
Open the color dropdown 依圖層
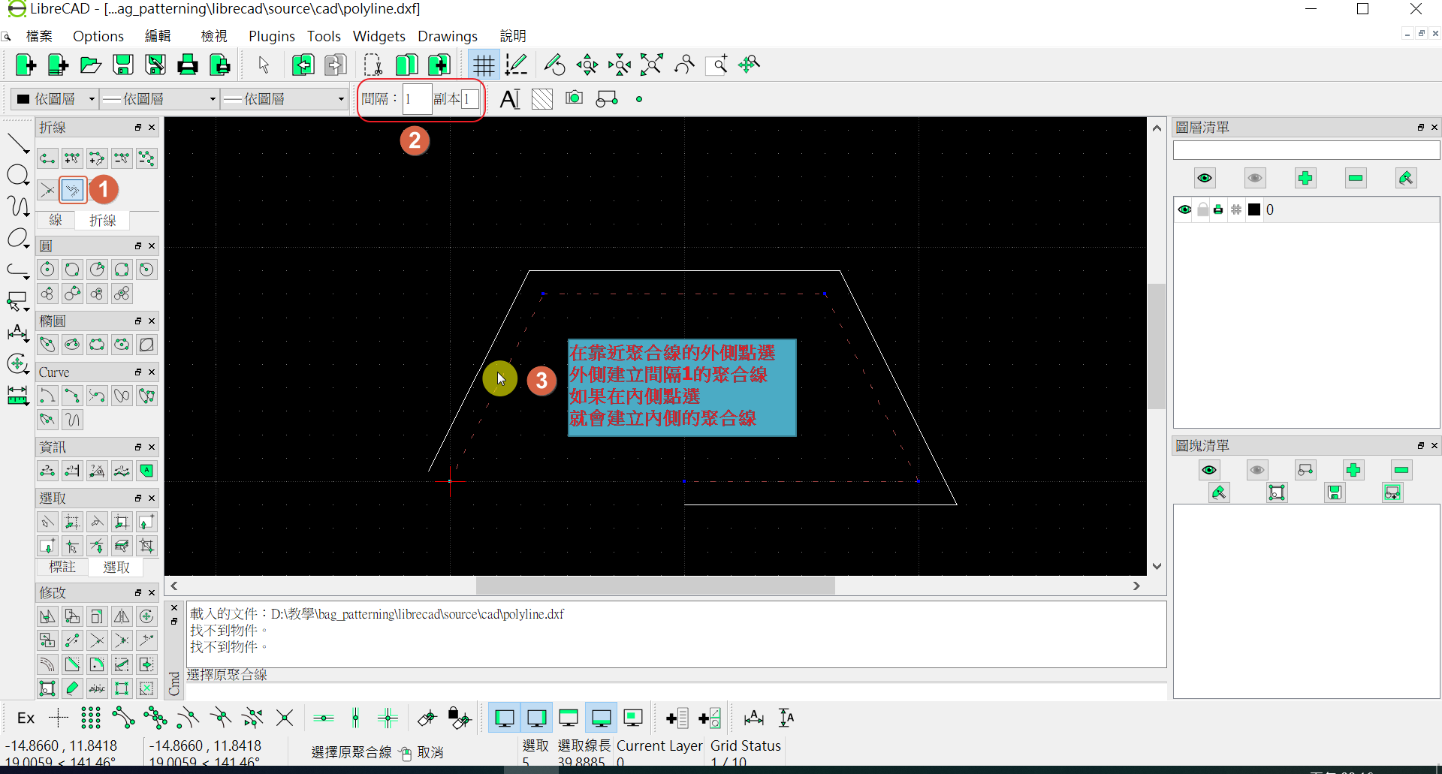pos(56,99)
